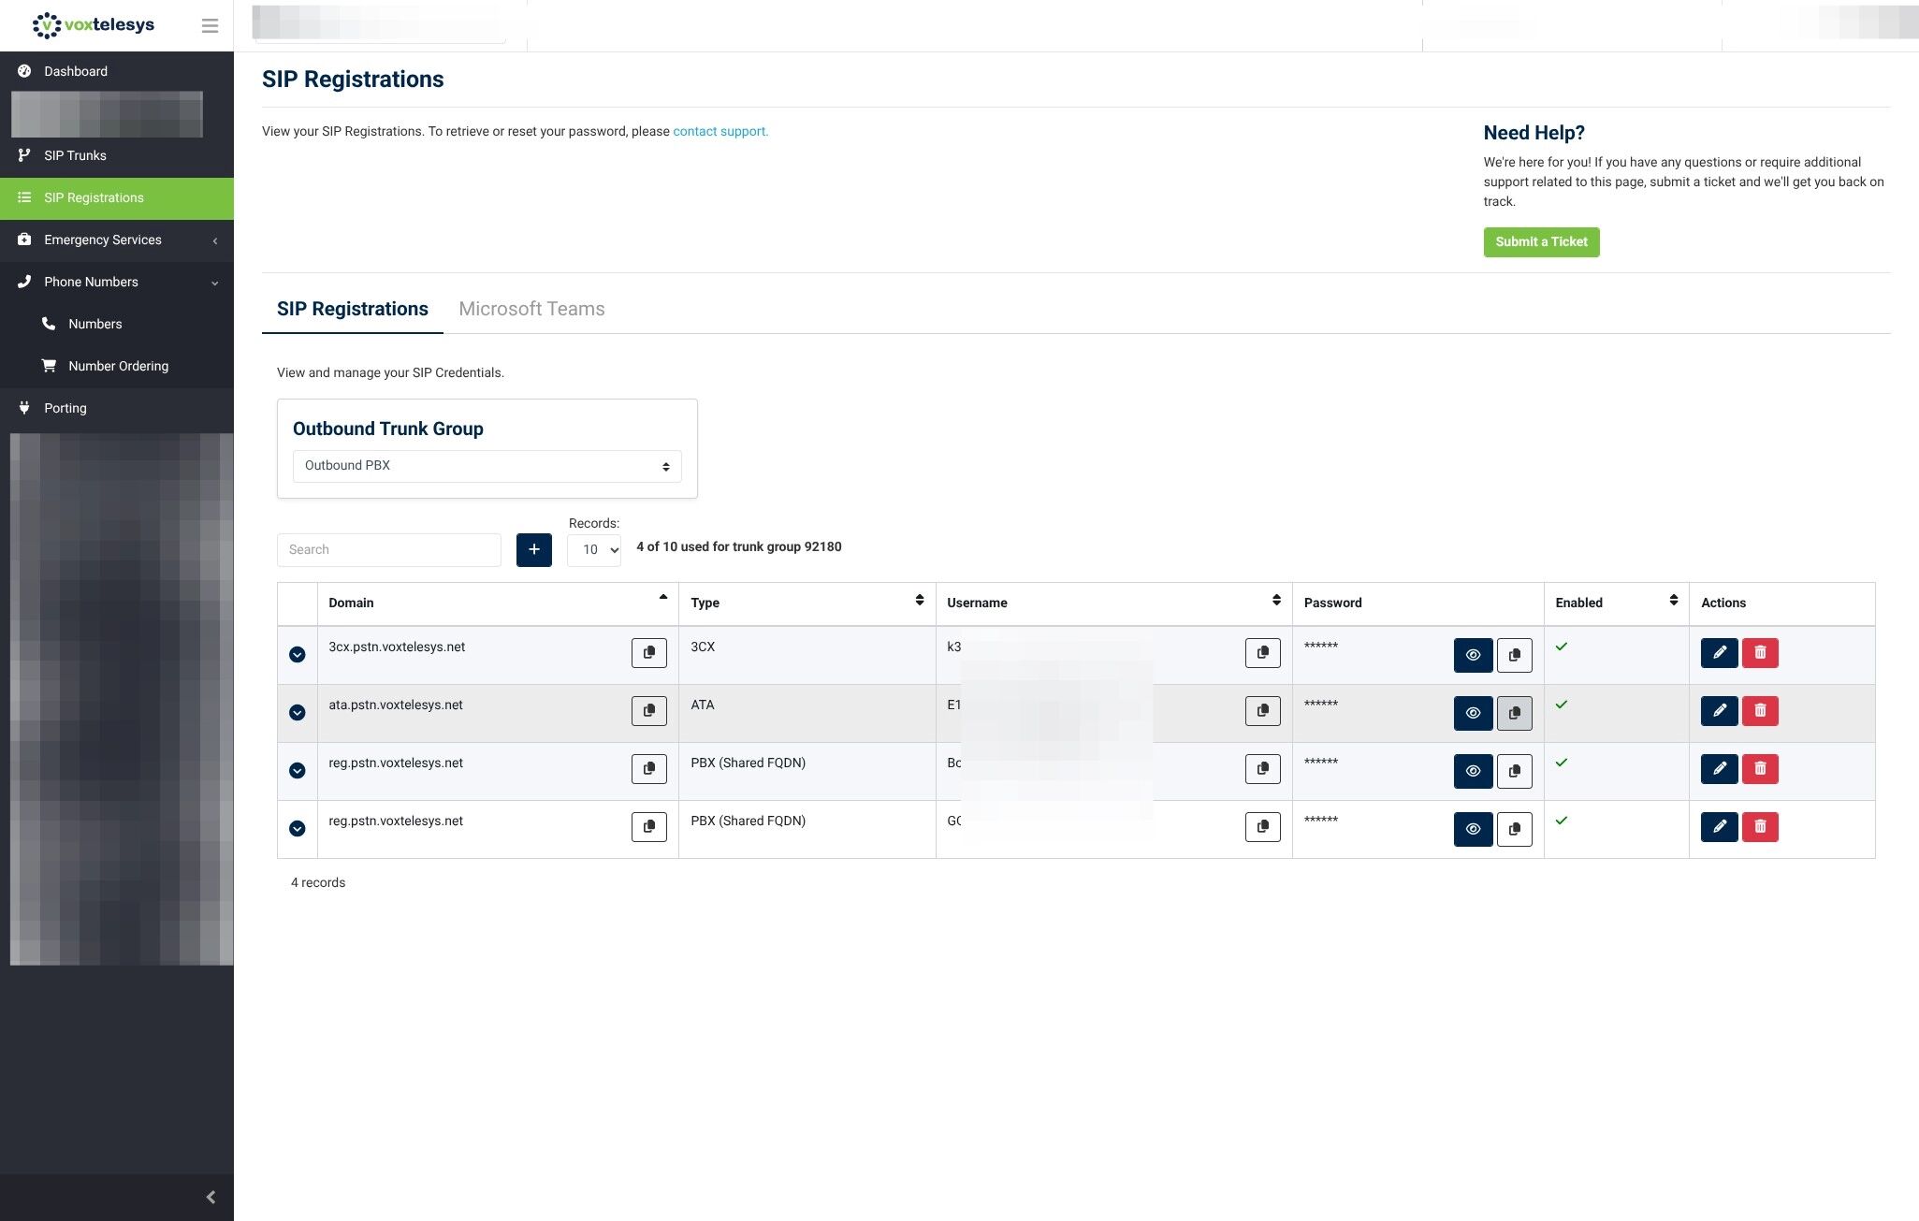Viewport: 1919px width, 1221px height.
Task: Sort table by Type column
Action: pos(807,603)
